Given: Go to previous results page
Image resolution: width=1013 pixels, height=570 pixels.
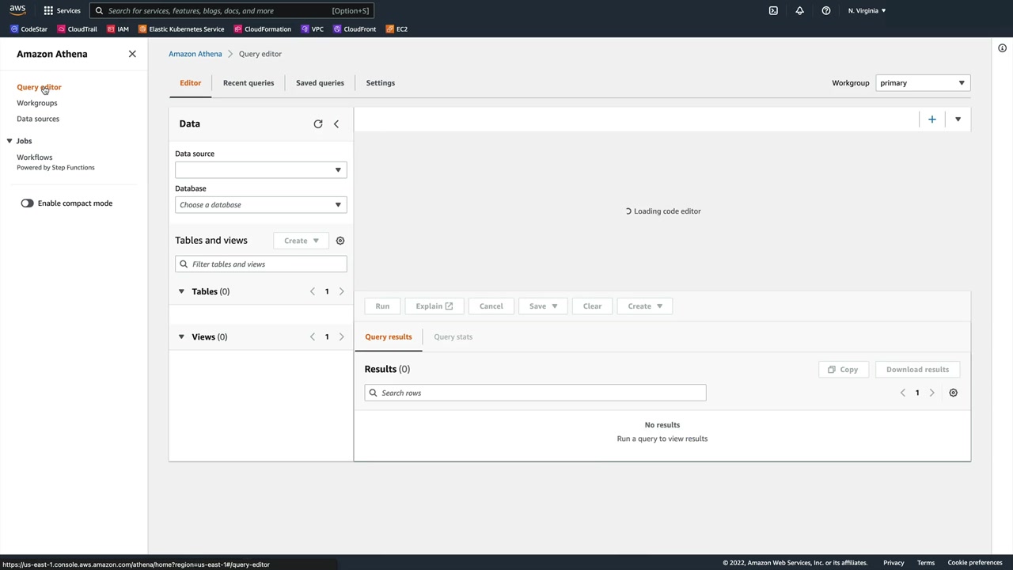Looking at the screenshot, I should point(903,393).
